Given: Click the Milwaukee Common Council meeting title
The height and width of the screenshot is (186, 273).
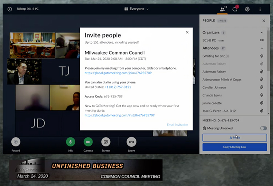Looking at the screenshot, I should pyautogui.click(x=115, y=53).
